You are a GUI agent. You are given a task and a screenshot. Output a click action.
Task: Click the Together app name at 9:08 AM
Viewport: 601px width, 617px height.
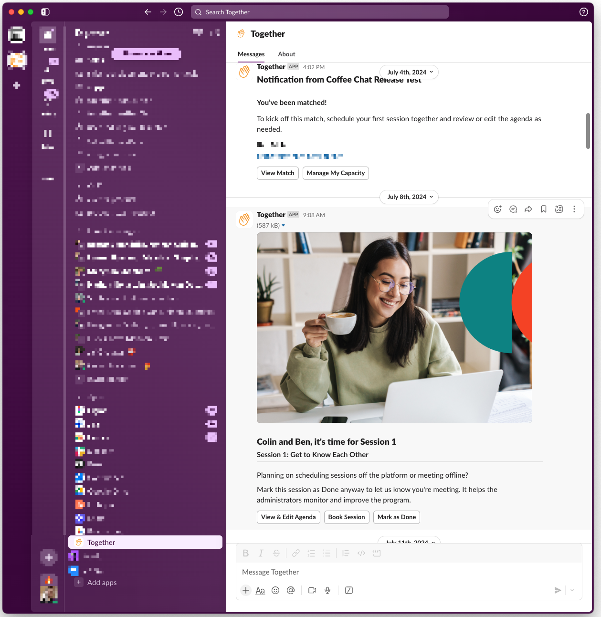click(271, 215)
